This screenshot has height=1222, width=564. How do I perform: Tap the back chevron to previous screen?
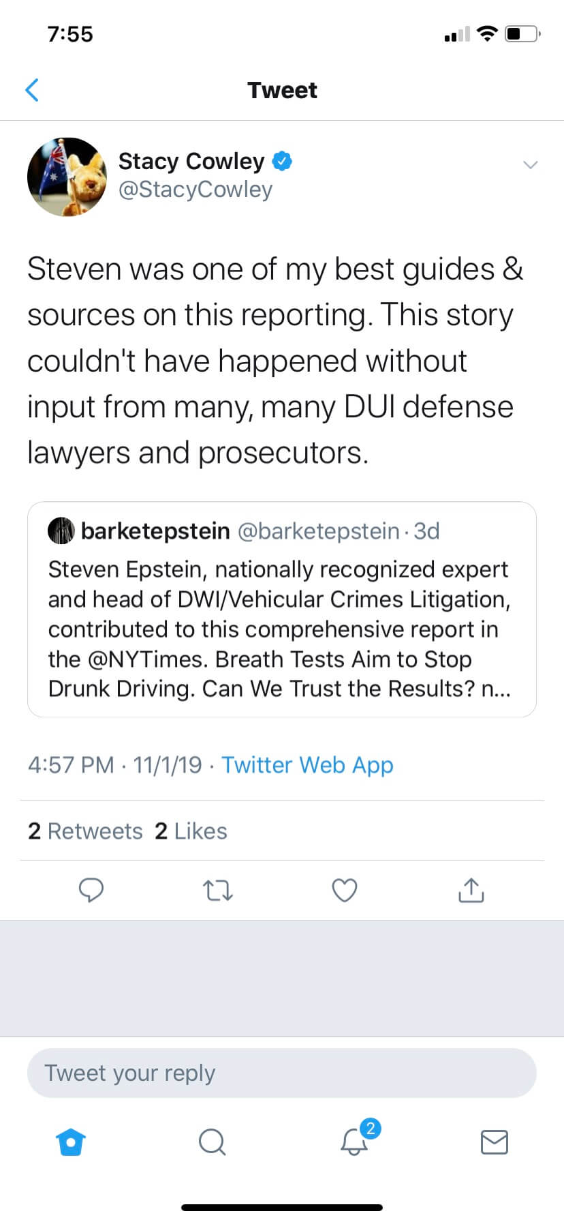(x=32, y=89)
